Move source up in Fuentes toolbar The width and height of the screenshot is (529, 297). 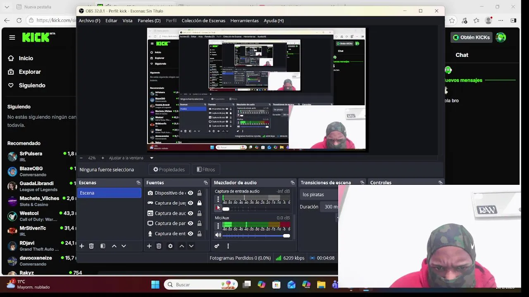[181, 246]
